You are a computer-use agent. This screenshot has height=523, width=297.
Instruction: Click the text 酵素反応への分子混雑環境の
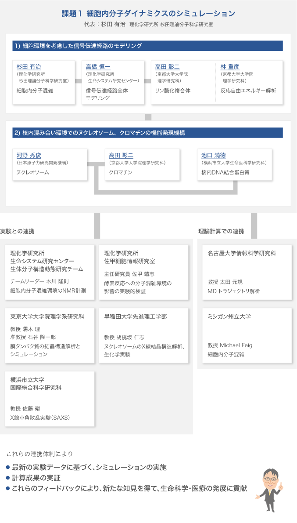138,283
